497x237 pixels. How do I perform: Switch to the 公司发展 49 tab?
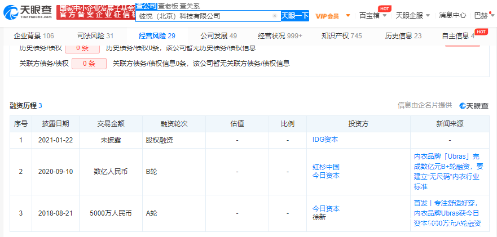(x=219, y=36)
